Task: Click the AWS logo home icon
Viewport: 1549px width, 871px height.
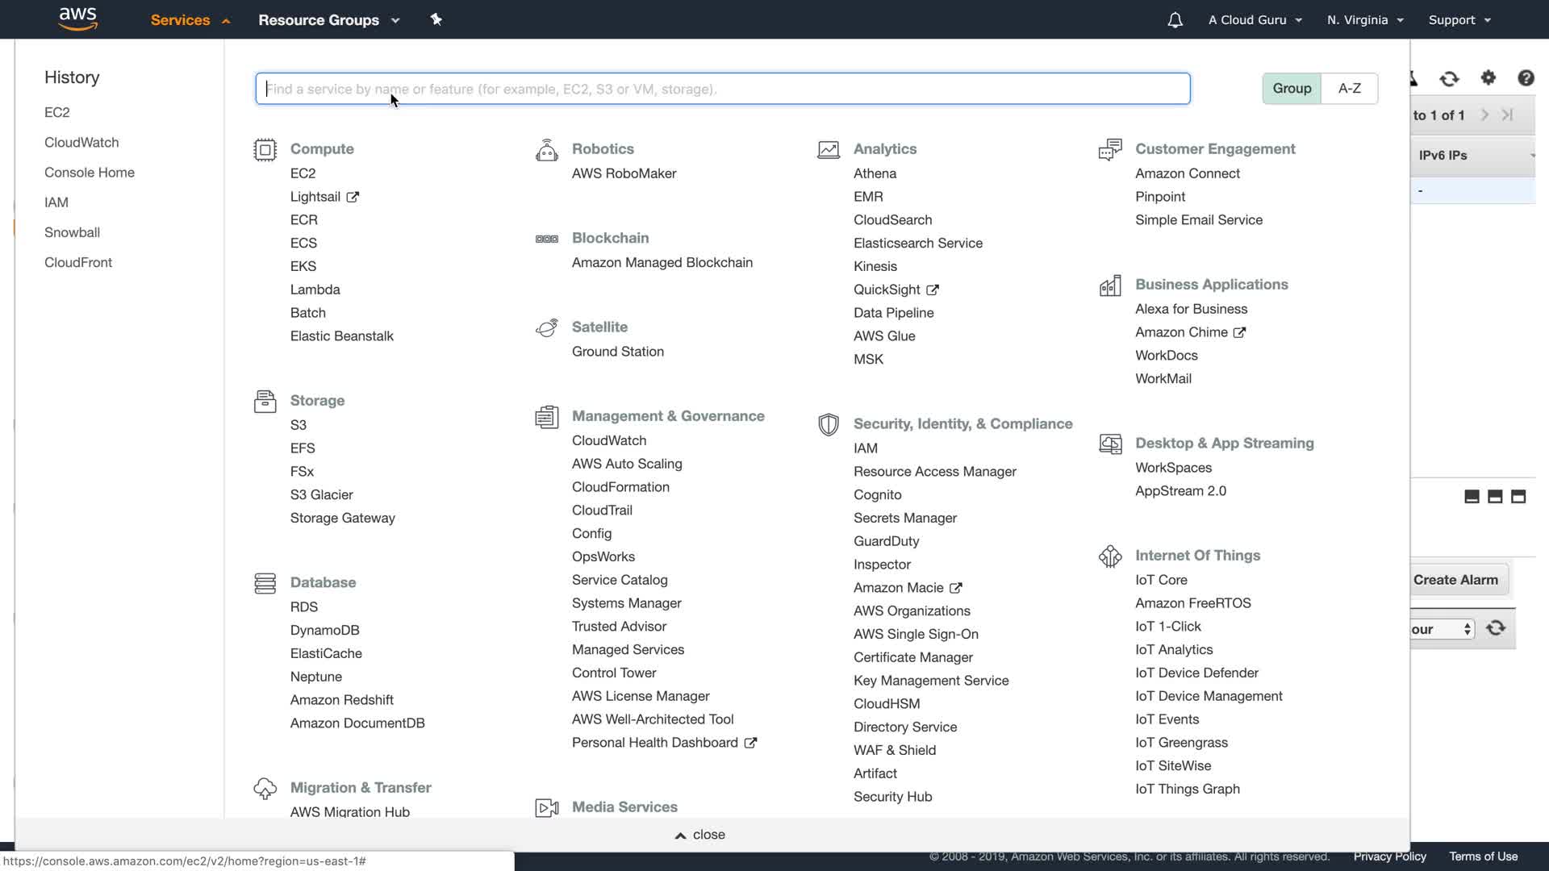Action: (78, 19)
